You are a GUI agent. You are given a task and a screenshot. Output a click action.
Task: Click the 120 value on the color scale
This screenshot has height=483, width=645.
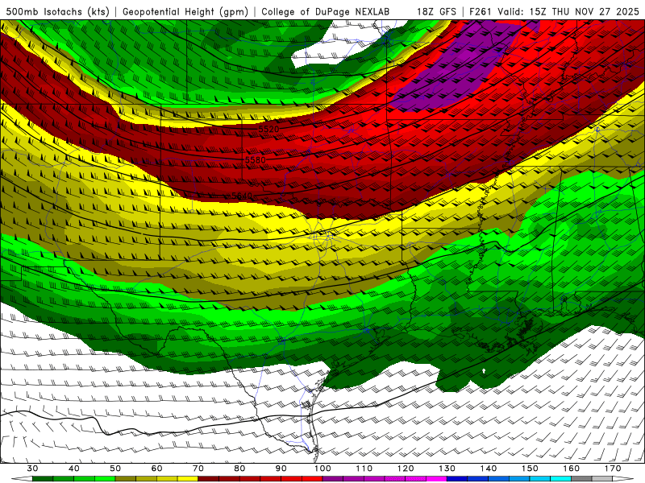(406, 469)
